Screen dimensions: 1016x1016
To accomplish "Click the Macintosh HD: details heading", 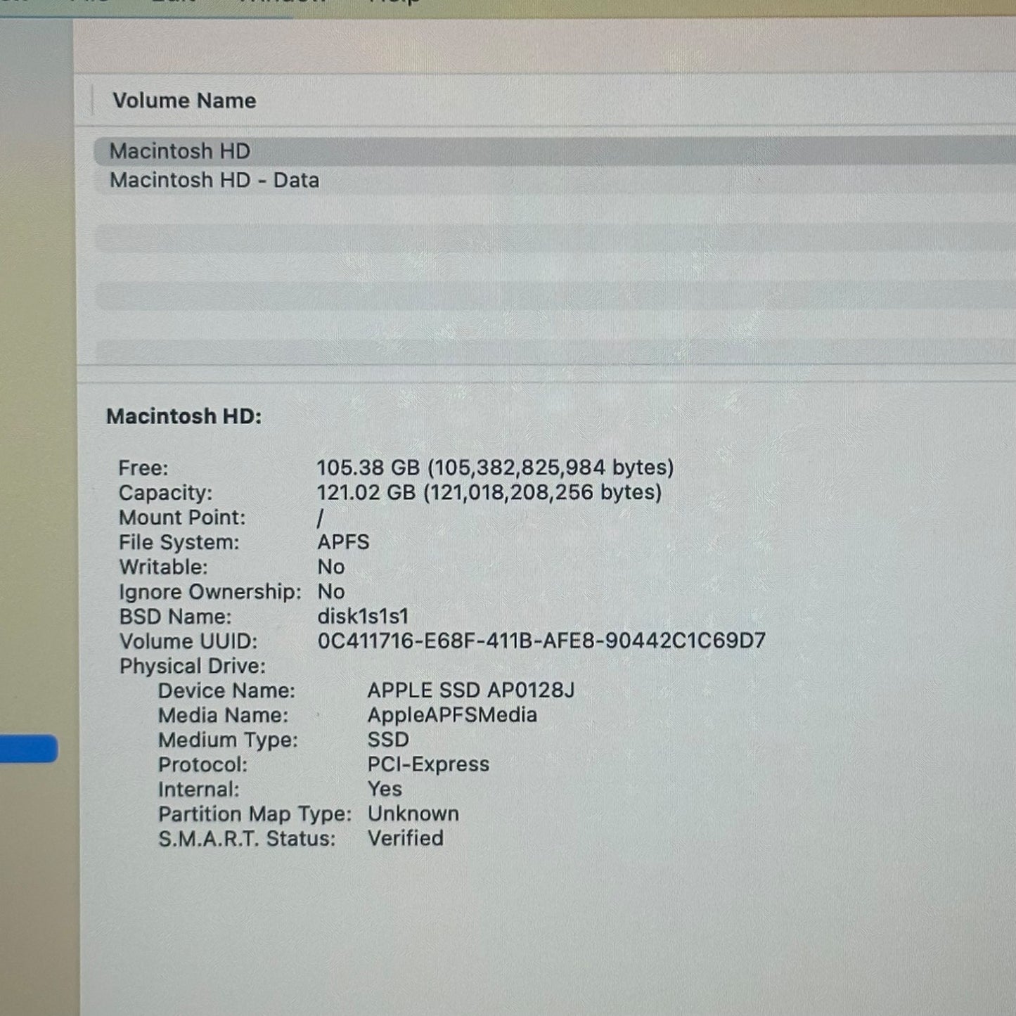I will 184,416.
